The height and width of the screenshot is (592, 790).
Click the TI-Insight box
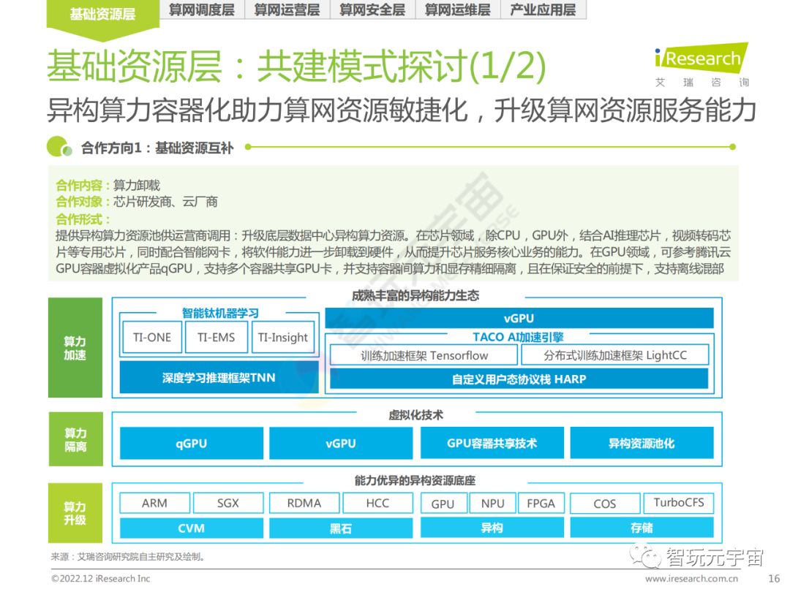pos(282,337)
